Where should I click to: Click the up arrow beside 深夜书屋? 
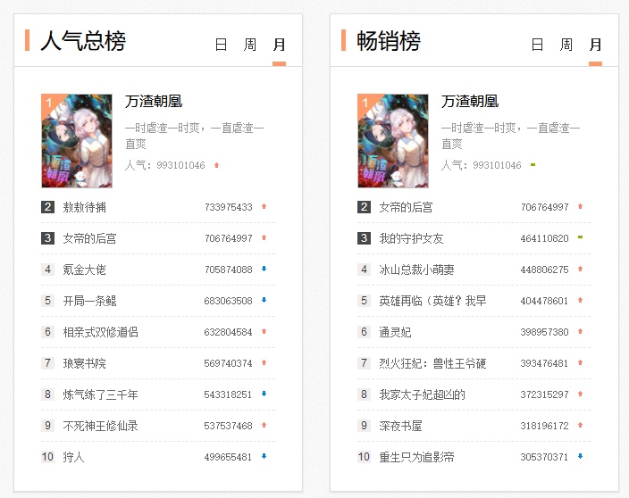[581, 426]
